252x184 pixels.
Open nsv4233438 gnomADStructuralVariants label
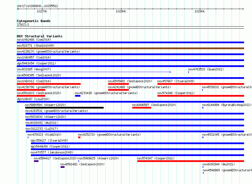point(106,93)
